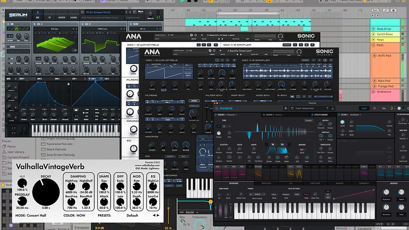Open Serum's save preset icon

coord(83,12)
